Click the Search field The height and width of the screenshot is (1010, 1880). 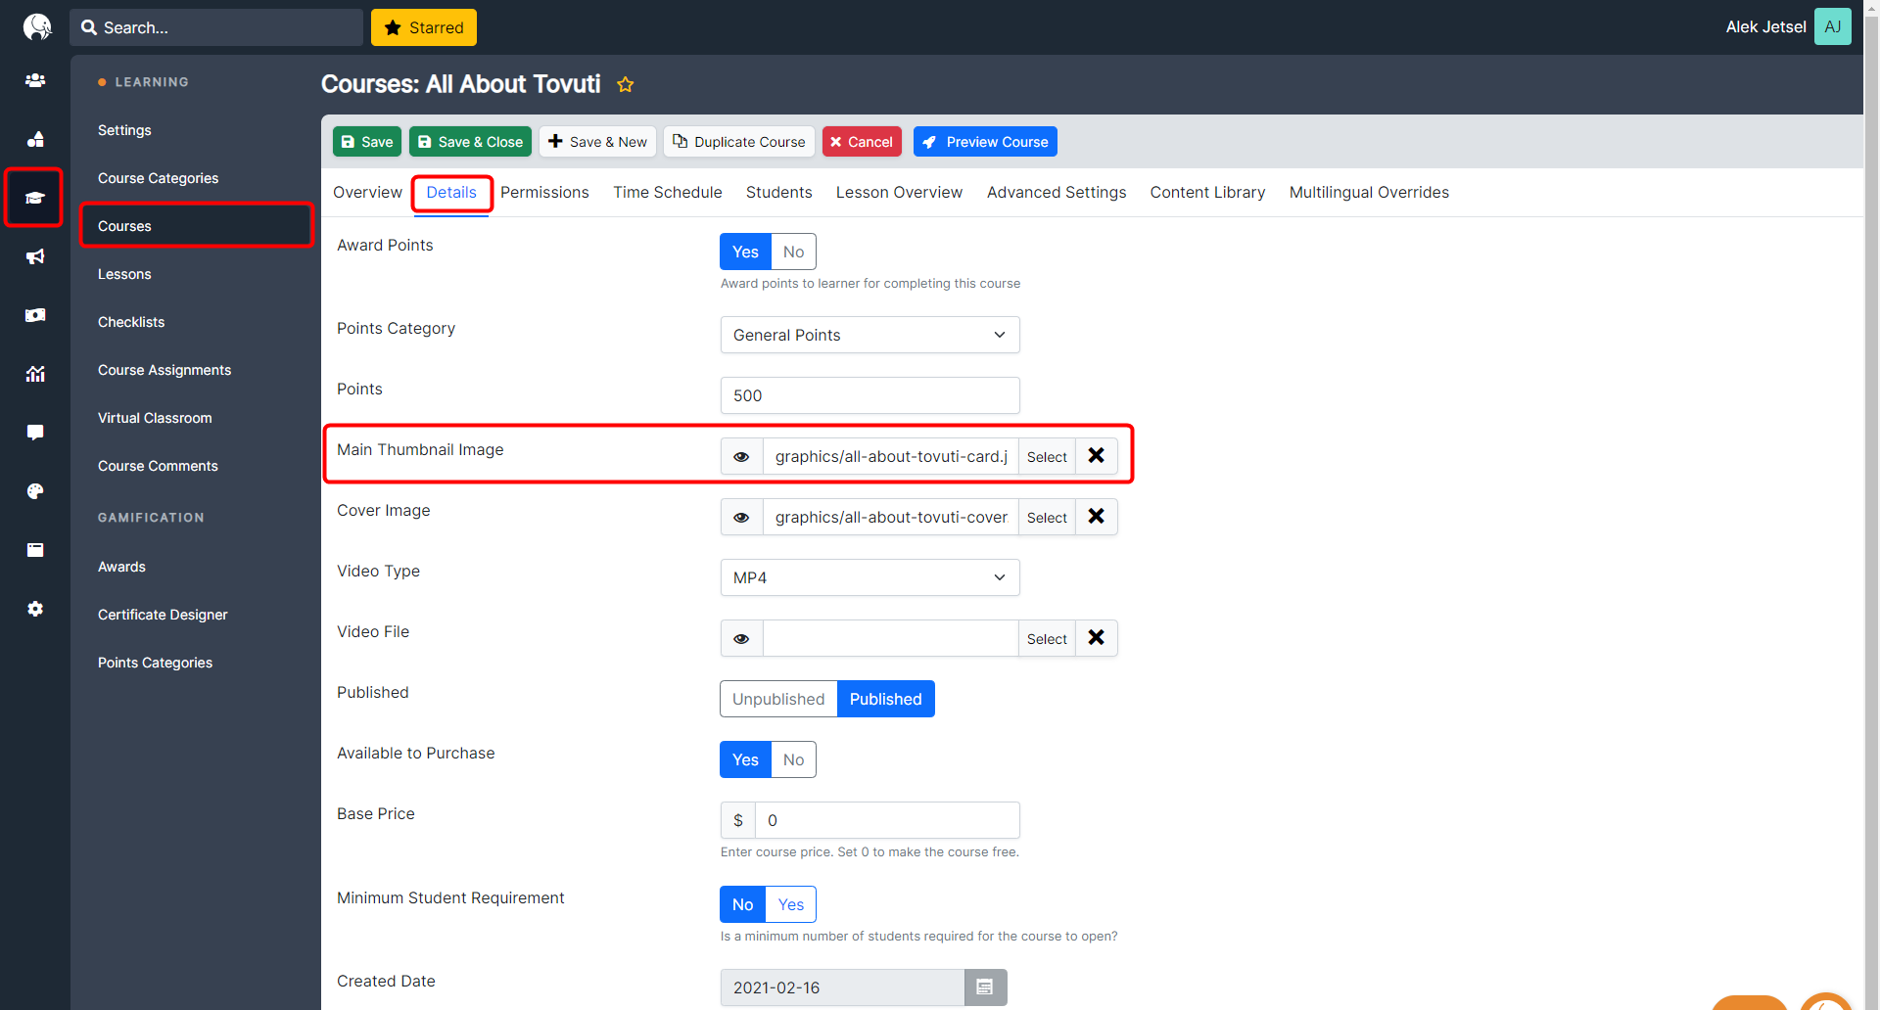[216, 27]
